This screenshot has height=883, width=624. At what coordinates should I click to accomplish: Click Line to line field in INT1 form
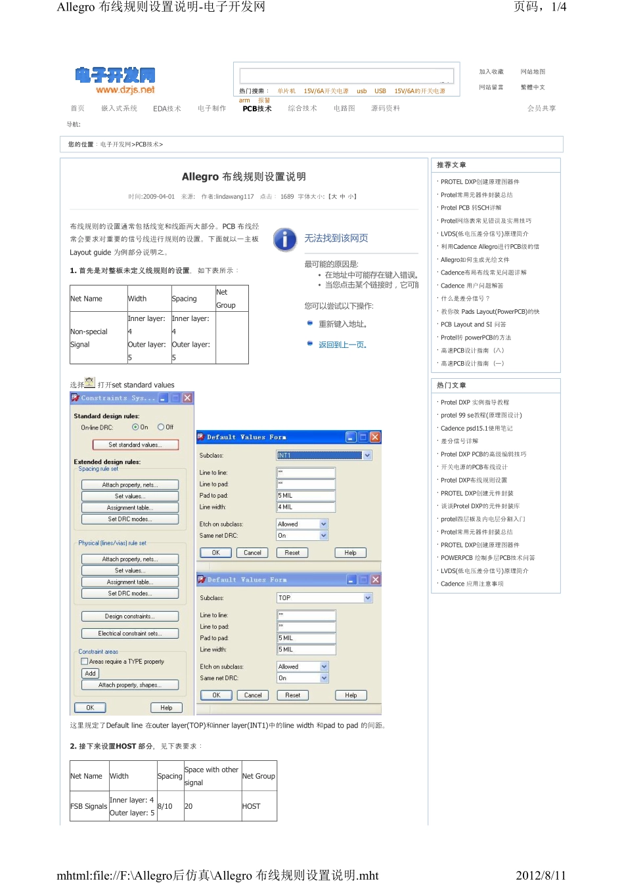(306, 473)
